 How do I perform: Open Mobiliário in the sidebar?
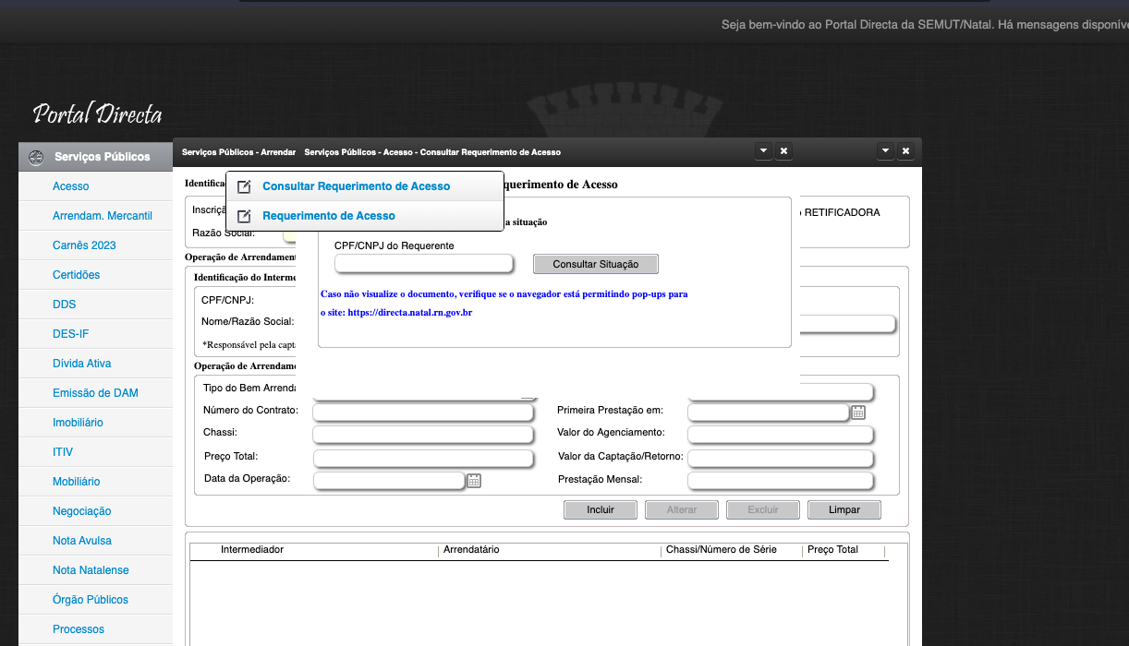[x=76, y=482]
